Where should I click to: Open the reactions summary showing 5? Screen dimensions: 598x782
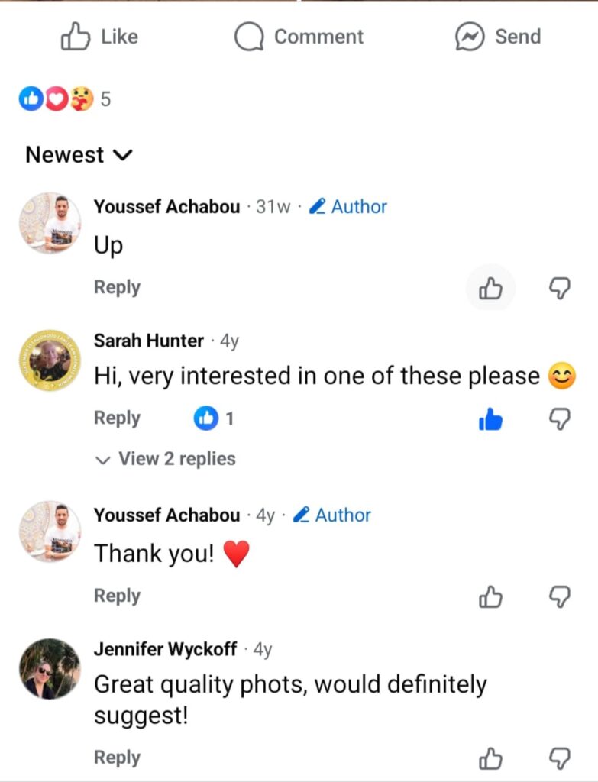pyautogui.click(x=65, y=99)
